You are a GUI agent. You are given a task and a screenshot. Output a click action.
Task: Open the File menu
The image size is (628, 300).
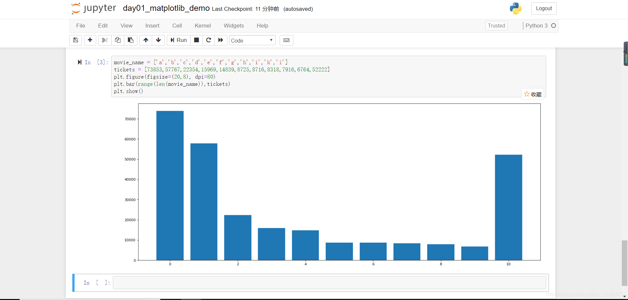tap(80, 26)
